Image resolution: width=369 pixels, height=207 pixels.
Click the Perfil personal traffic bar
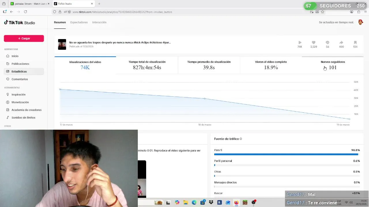(287, 165)
